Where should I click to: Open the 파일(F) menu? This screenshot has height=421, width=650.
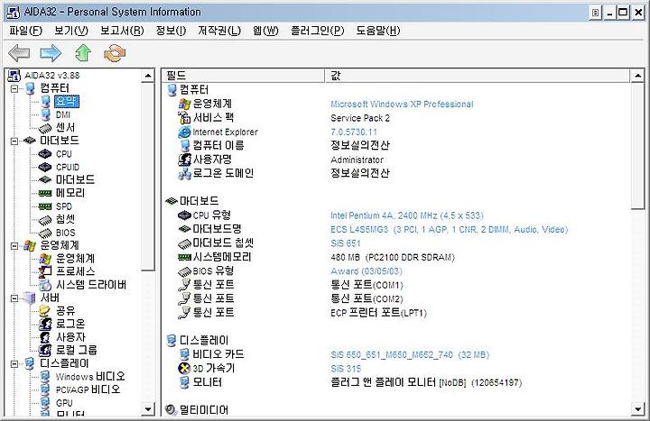point(25,31)
